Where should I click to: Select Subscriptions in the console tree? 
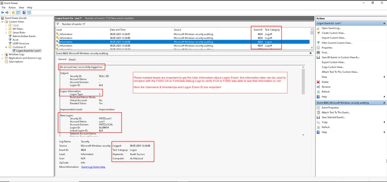[x=16, y=62]
